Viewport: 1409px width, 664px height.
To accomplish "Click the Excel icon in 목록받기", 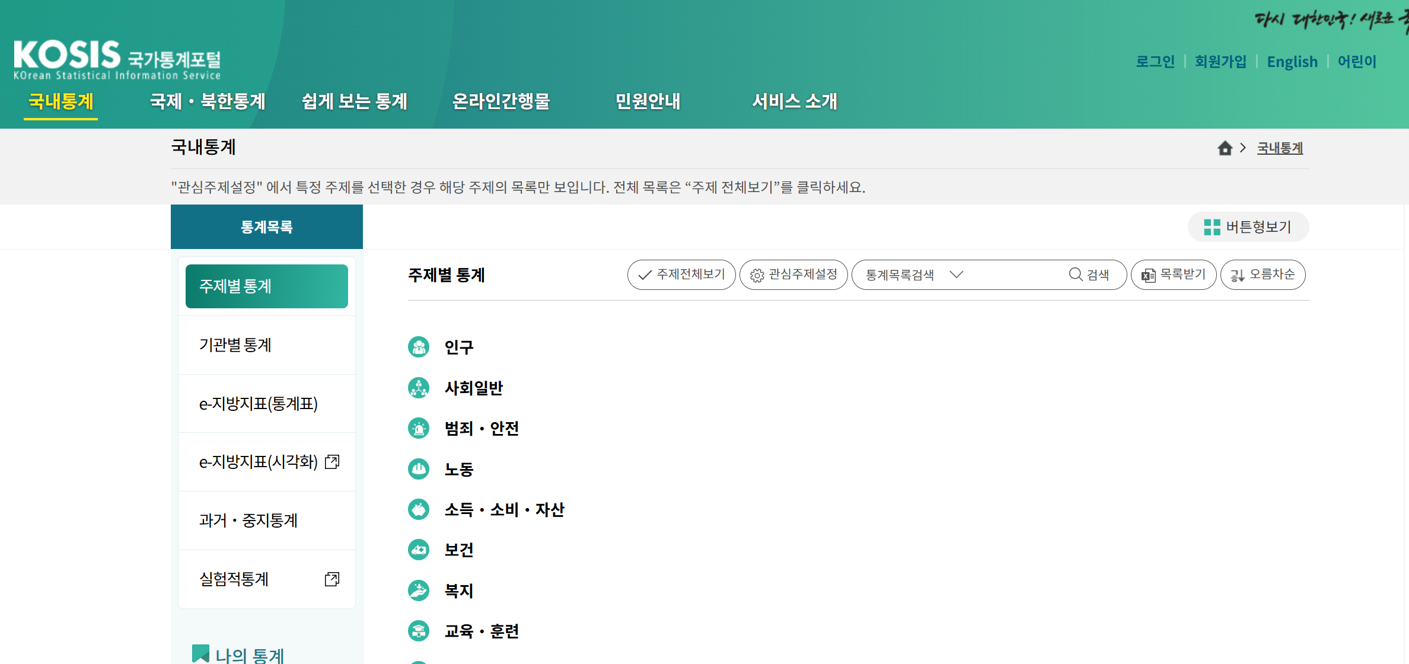I will click(1149, 275).
